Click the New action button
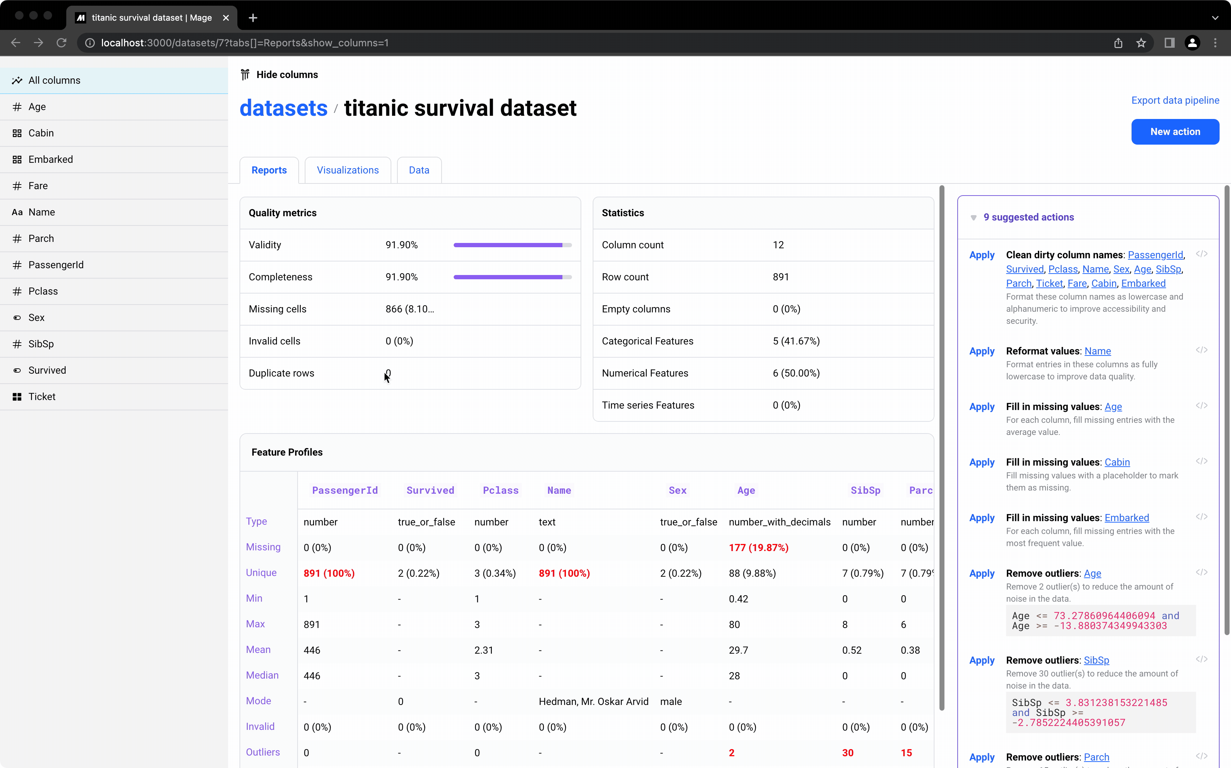This screenshot has width=1231, height=768. (x=1175, y=131)
